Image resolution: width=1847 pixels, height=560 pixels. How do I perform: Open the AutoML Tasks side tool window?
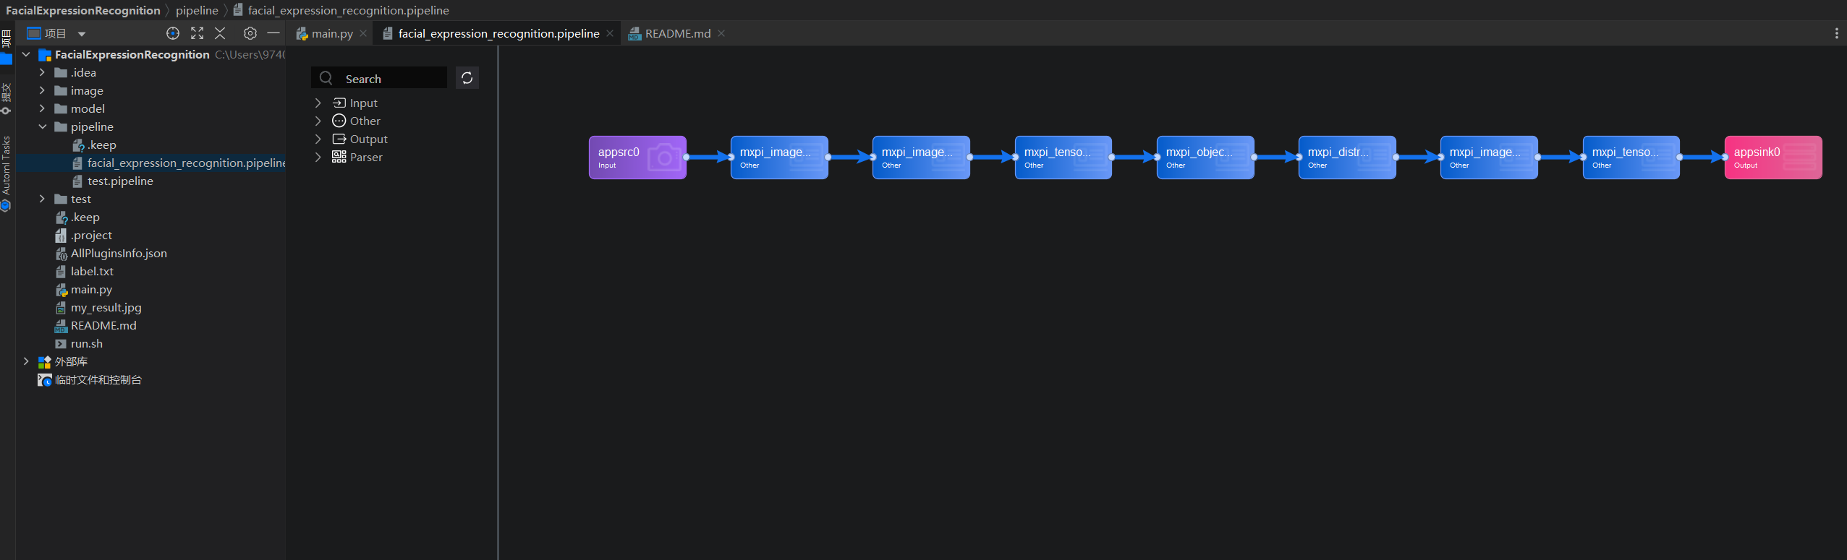[6, 173]
